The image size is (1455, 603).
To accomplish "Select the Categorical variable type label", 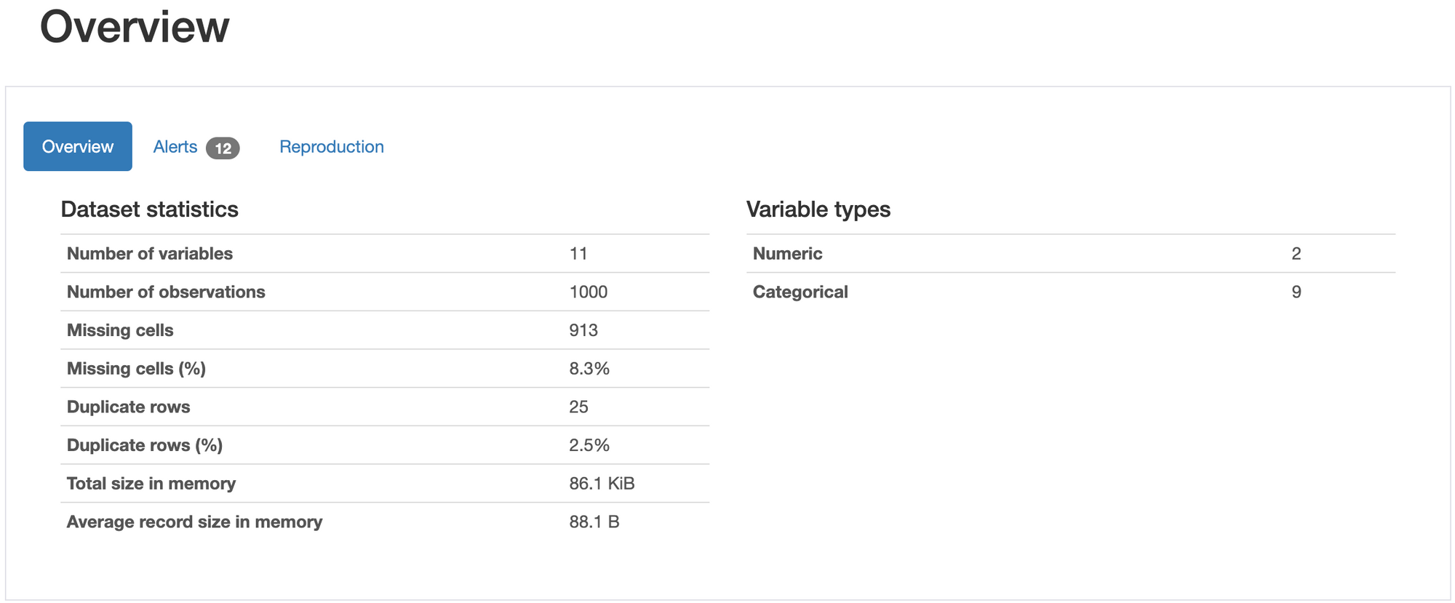I will tap(800, 292).
